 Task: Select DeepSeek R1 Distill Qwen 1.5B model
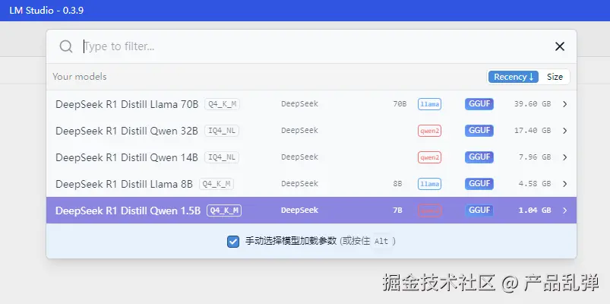tap(311, 211)
